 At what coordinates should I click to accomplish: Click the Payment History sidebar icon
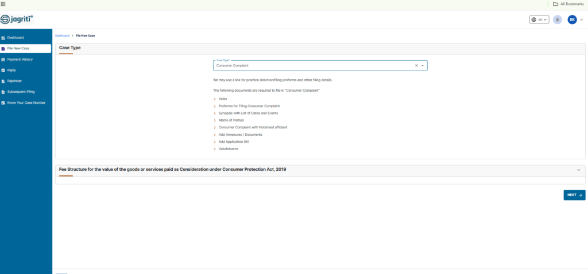3,60
